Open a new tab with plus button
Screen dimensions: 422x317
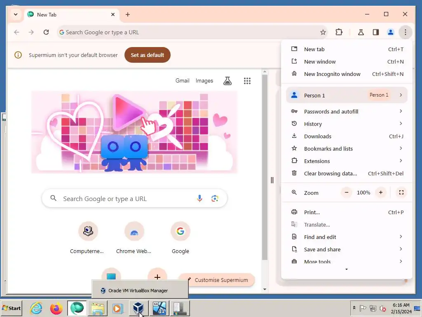128,14
